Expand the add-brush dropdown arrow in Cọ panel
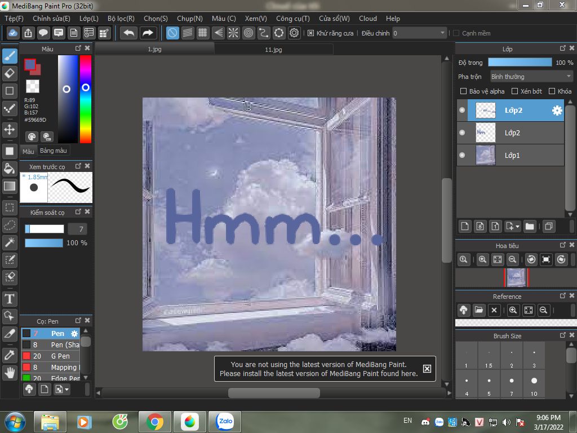Image resolution: width=577 pixels, height=433 pixels. click(66, 389)
